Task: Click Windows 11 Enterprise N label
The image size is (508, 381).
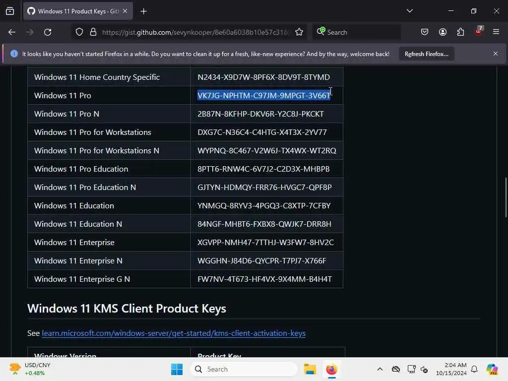Action: point(78,261)
